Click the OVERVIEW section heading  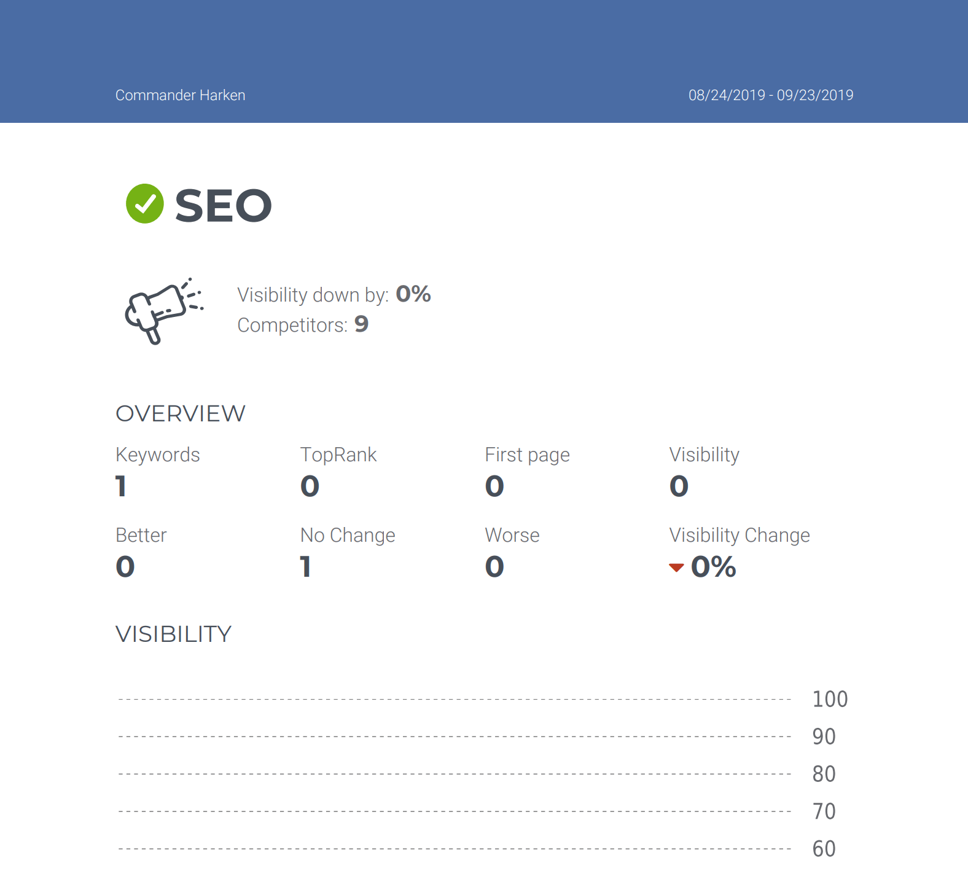(x=180, y=413)
